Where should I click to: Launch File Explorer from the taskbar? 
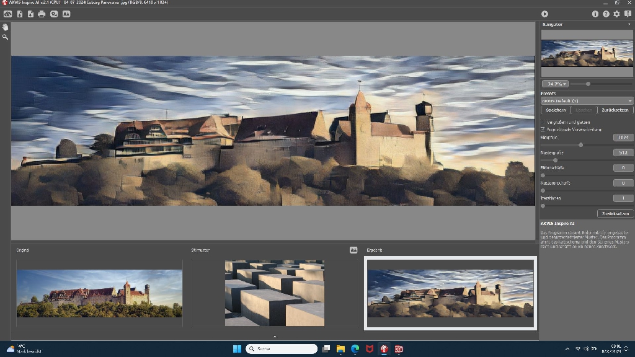tap(340, 349)
